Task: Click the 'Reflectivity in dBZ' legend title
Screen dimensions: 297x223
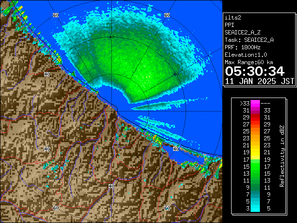Action: coord(282,156)
